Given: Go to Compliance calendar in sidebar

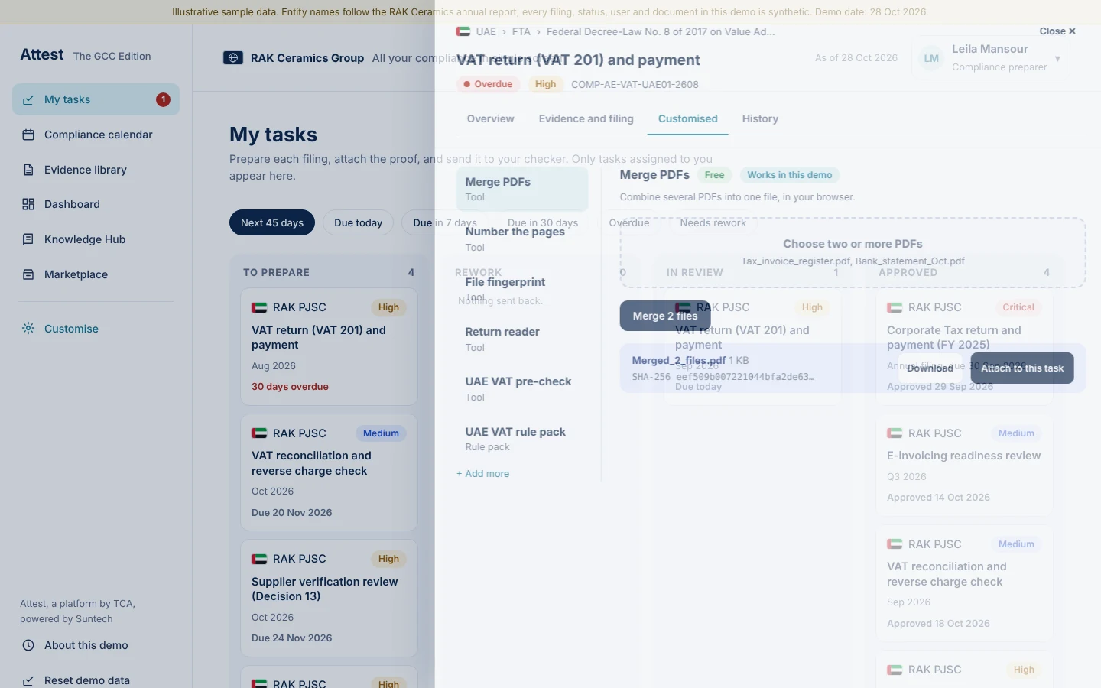Looking at the screenshot, I should coord(96,135).
